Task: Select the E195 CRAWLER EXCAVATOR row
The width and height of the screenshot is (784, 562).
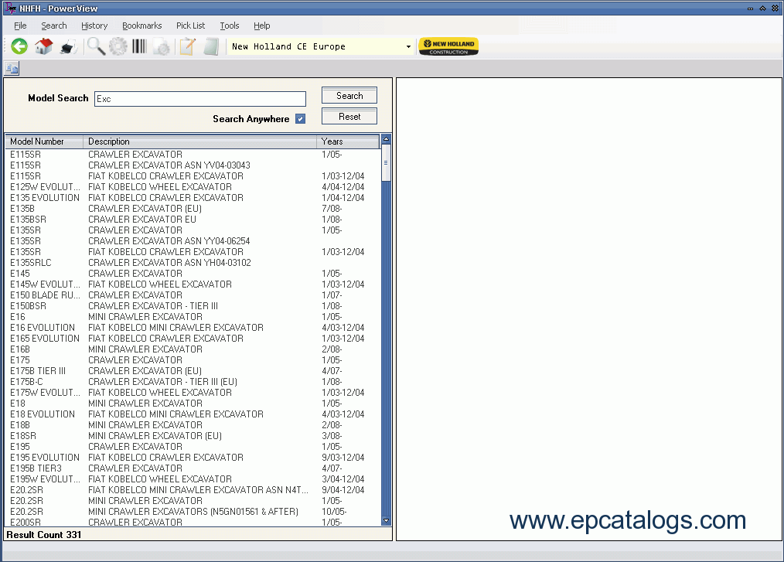Action: tap(193, 447)
